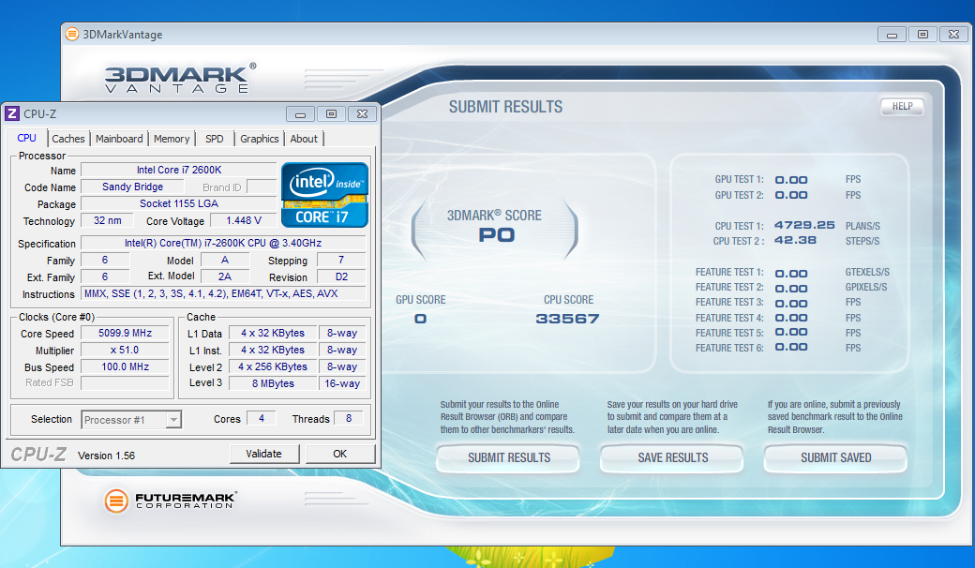Screen dimensions: 975x568
Task: Click the Multiplier value x 51.0
Action: click(x=125, y=350)
